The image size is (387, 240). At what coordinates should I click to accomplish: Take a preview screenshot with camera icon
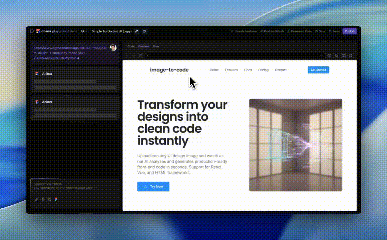tap(329, 56)
